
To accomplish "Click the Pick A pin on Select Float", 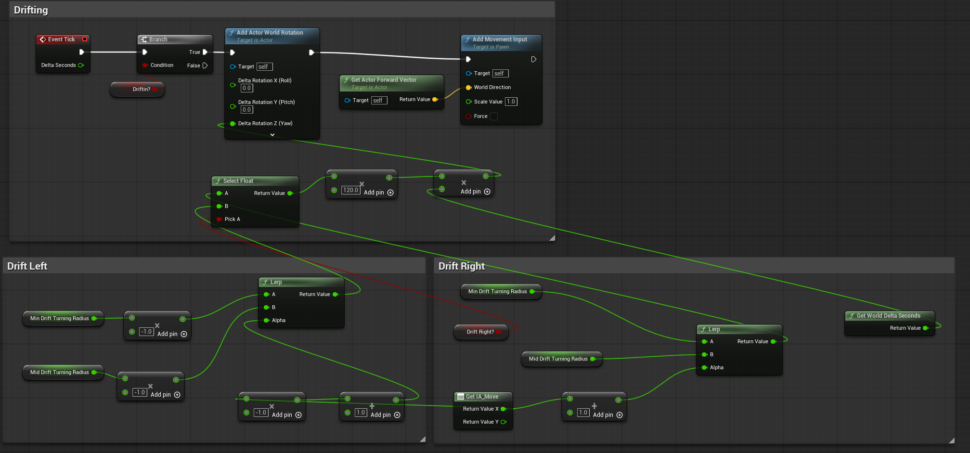I will pos(220,220).
